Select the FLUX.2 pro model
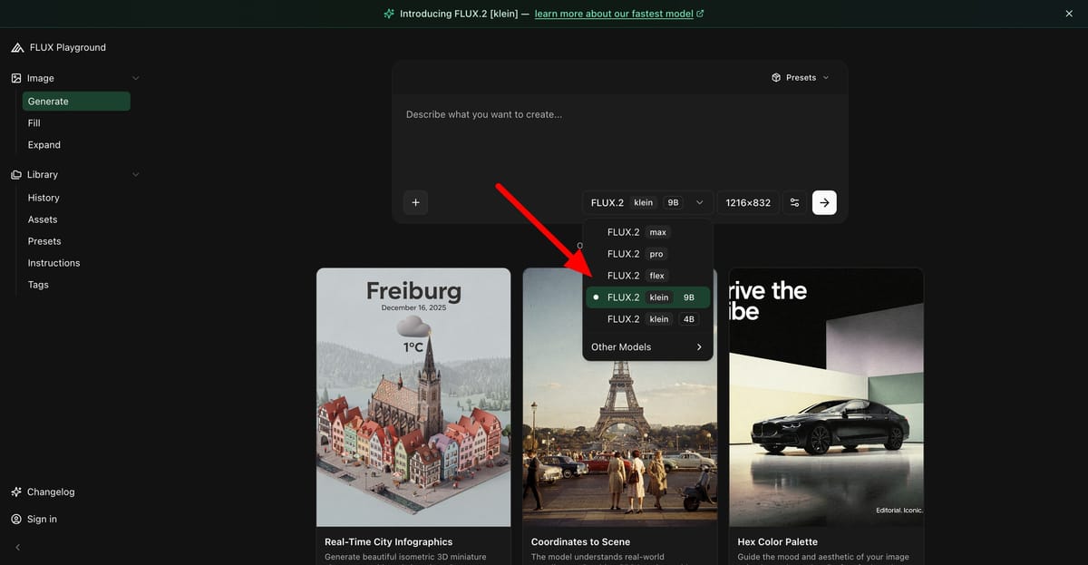1088x565 pixels. [x=624, y=254]
